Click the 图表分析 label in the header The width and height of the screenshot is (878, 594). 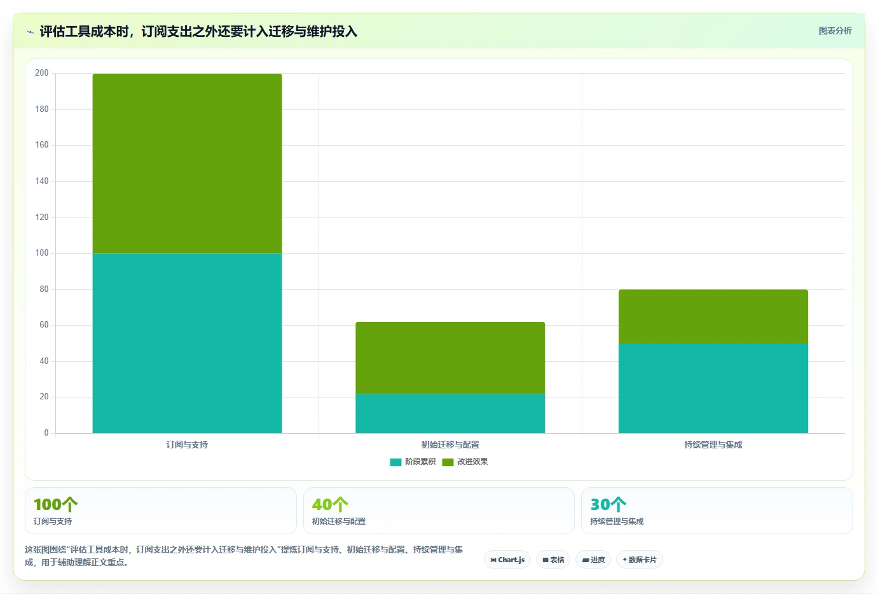click(x=835, y=31)
